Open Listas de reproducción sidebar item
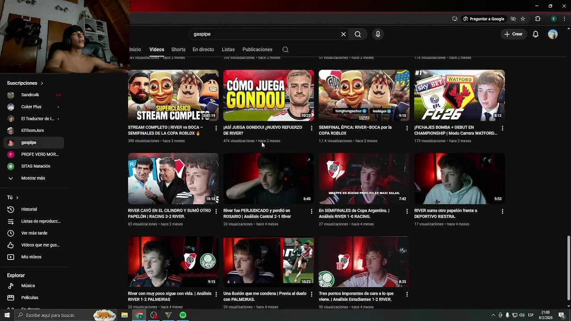The height and width of the screenshot is (321, 571). click(34, 221)
